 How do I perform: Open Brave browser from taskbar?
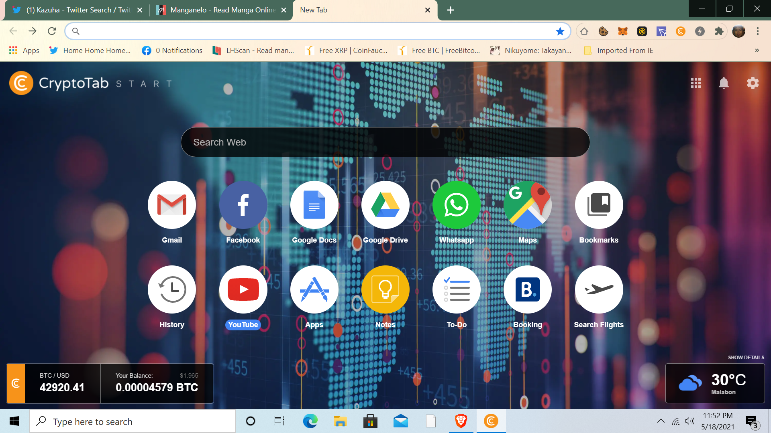(461, 421)
